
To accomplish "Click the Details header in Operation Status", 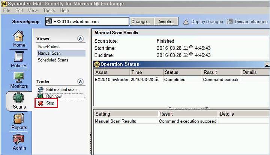I will [x=255, y=72].
